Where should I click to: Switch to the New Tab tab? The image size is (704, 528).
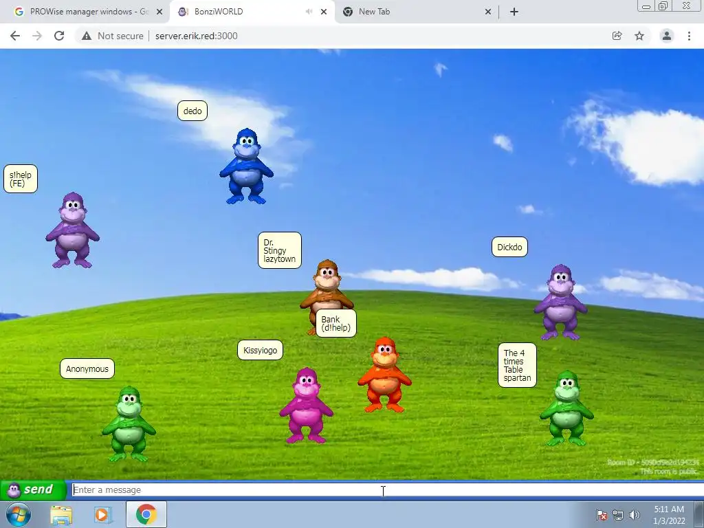[x=417, y=12]
